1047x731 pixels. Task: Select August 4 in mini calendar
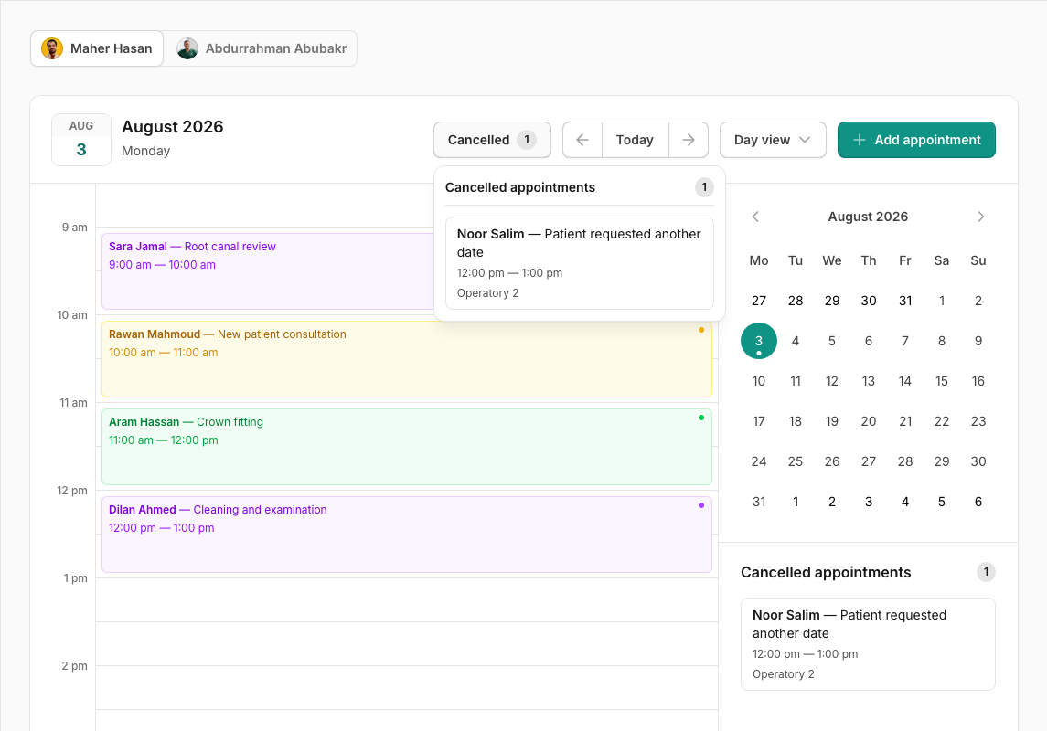click(796, 341)
